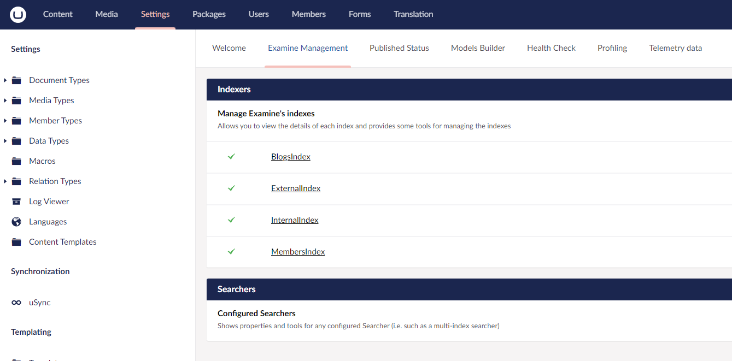Click the Searchers panel header
Image resolution: width=732 pixels, height=361 pixels.
469,289
